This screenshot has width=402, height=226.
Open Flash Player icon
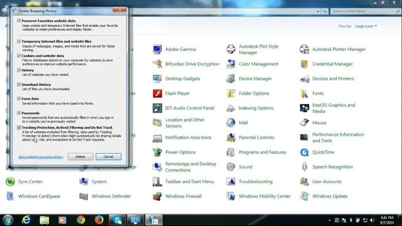157,94
